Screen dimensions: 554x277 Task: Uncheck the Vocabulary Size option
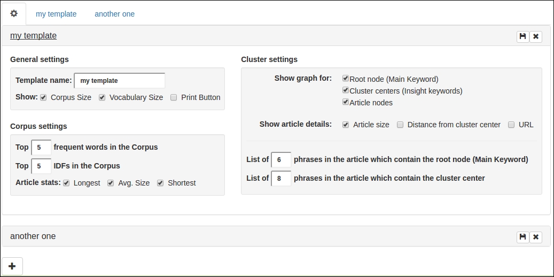(102, 98)
